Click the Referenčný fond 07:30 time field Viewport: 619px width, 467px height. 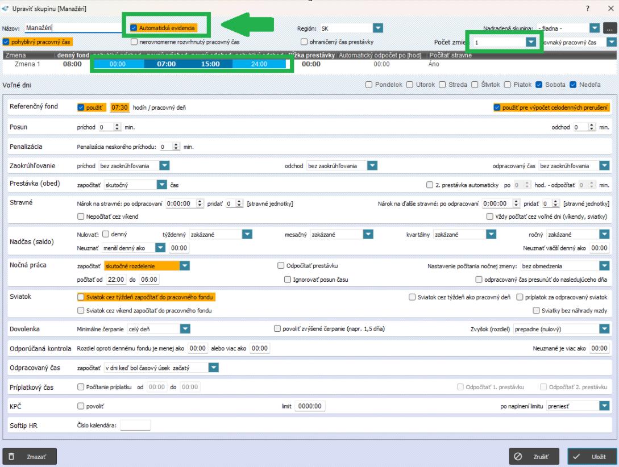pos(121,107)
